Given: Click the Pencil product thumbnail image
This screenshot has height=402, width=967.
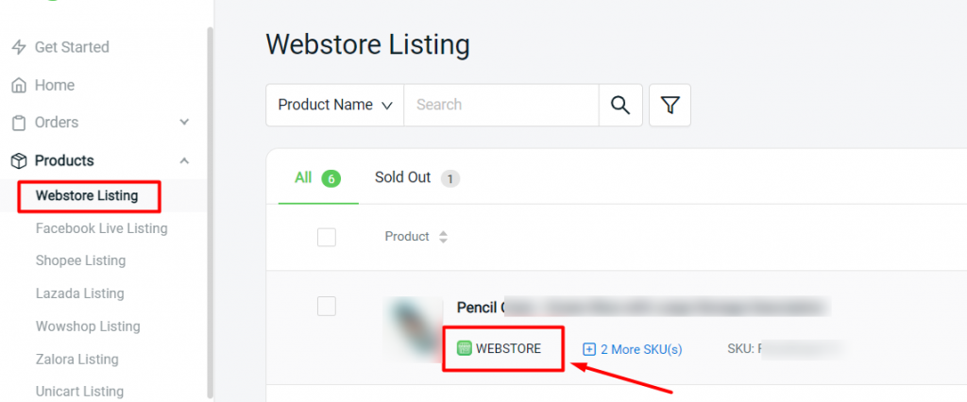Looking at the screenshot, I should pyautogui.click(x=414, y=329).
